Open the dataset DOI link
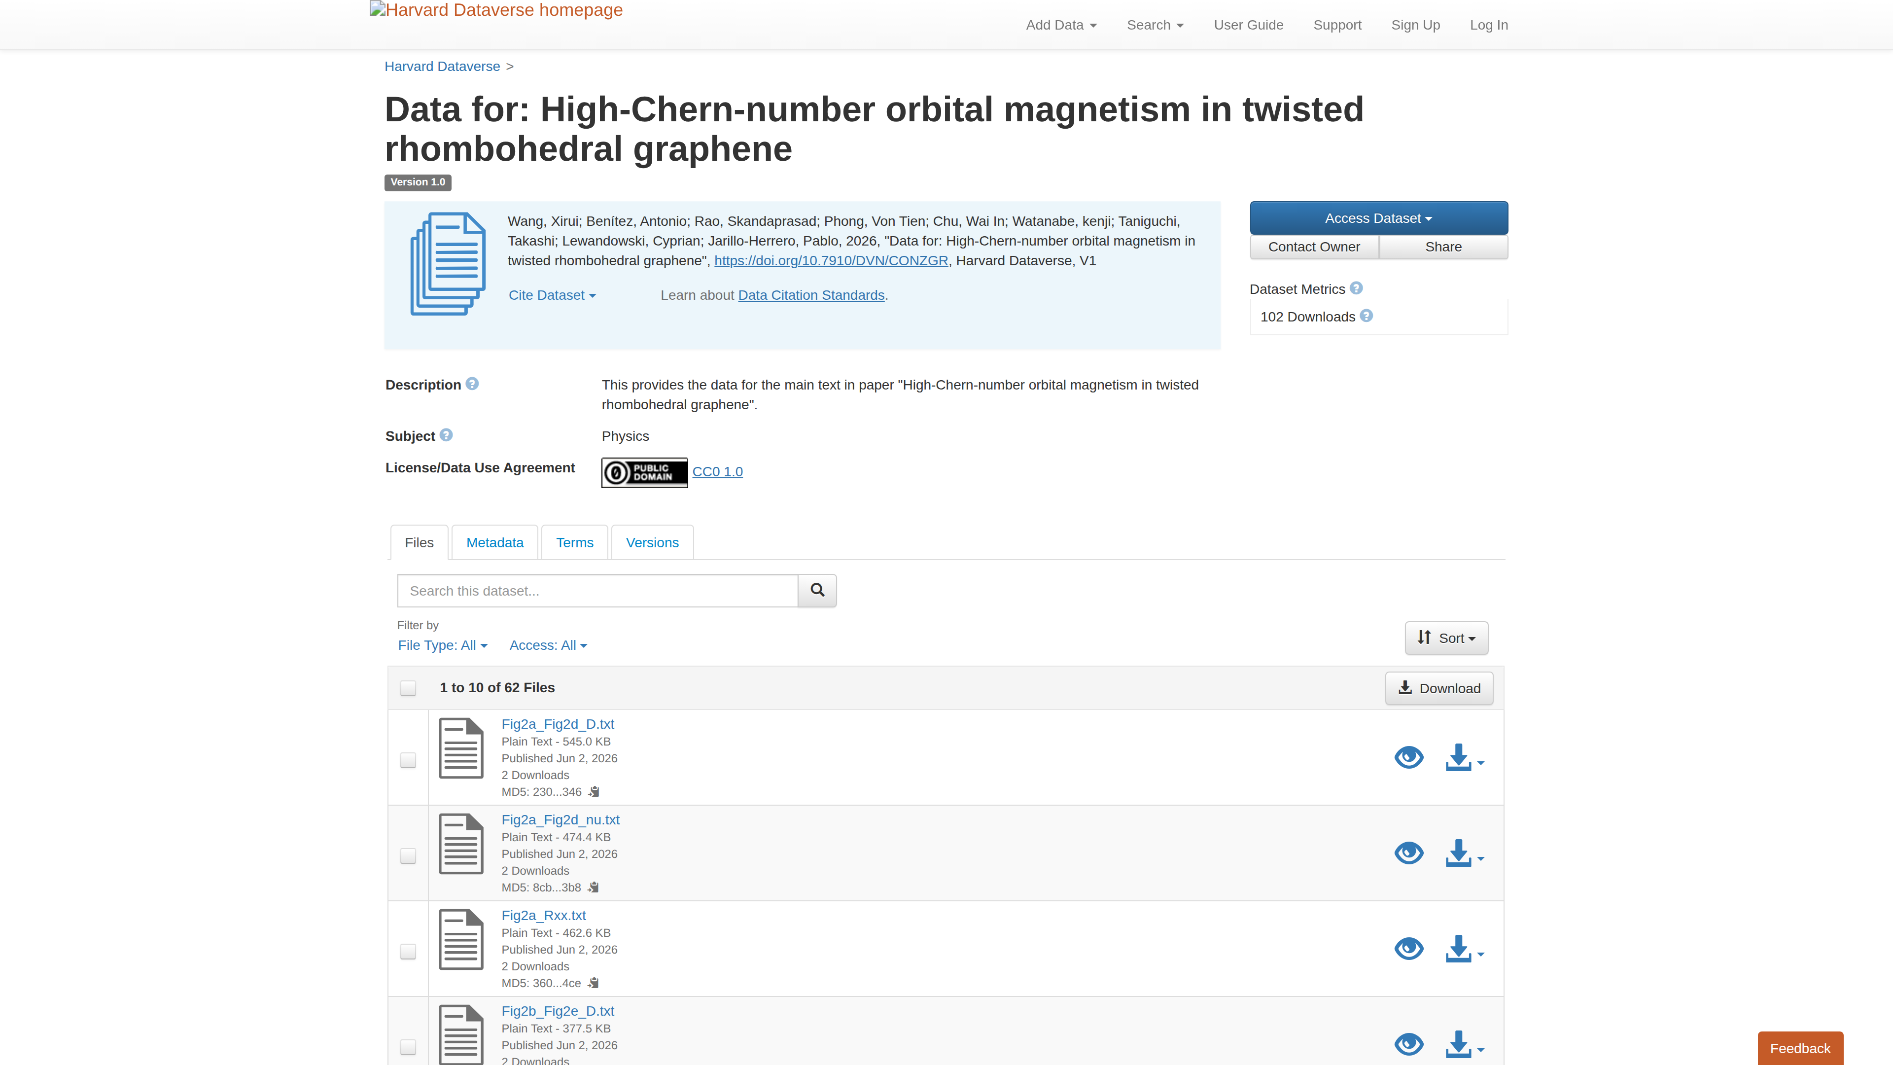 [831, 261]
